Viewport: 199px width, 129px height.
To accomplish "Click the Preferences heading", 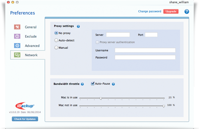I will tap(22, 13).
